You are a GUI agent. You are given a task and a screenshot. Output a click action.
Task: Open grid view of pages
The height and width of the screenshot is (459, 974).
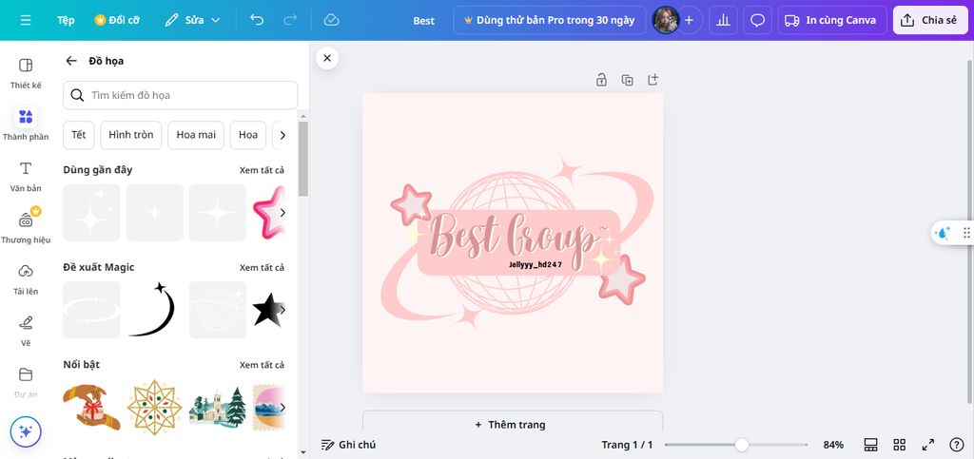tap(900, 445)
